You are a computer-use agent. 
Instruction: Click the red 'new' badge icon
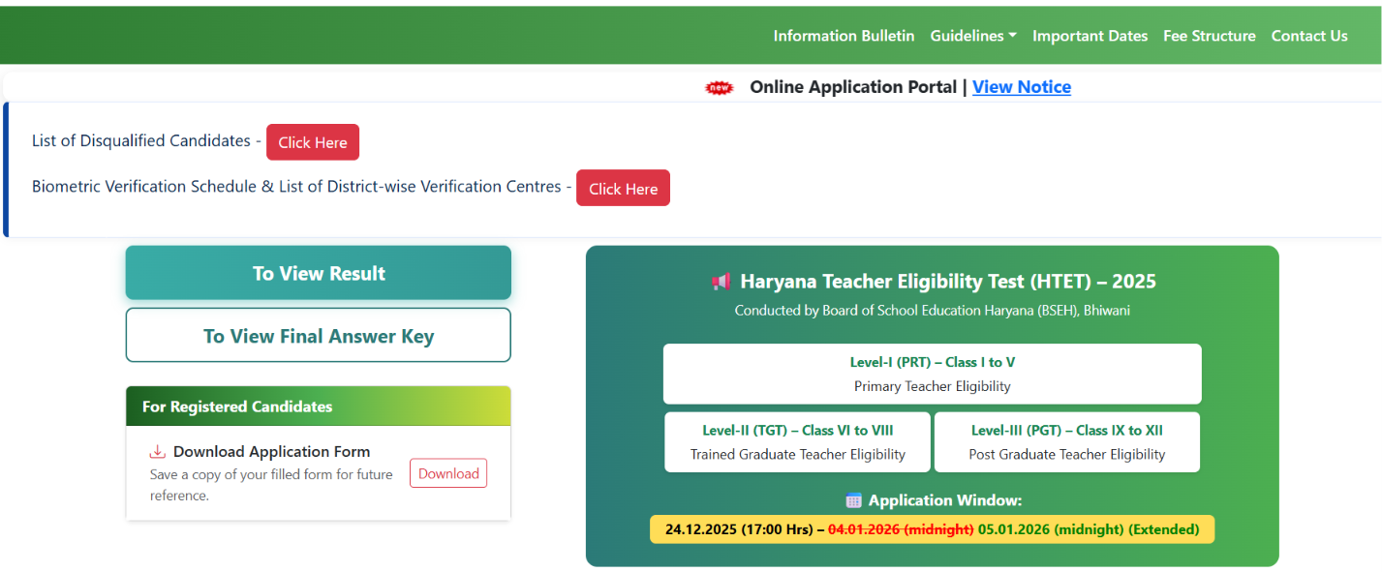point(720,88)
